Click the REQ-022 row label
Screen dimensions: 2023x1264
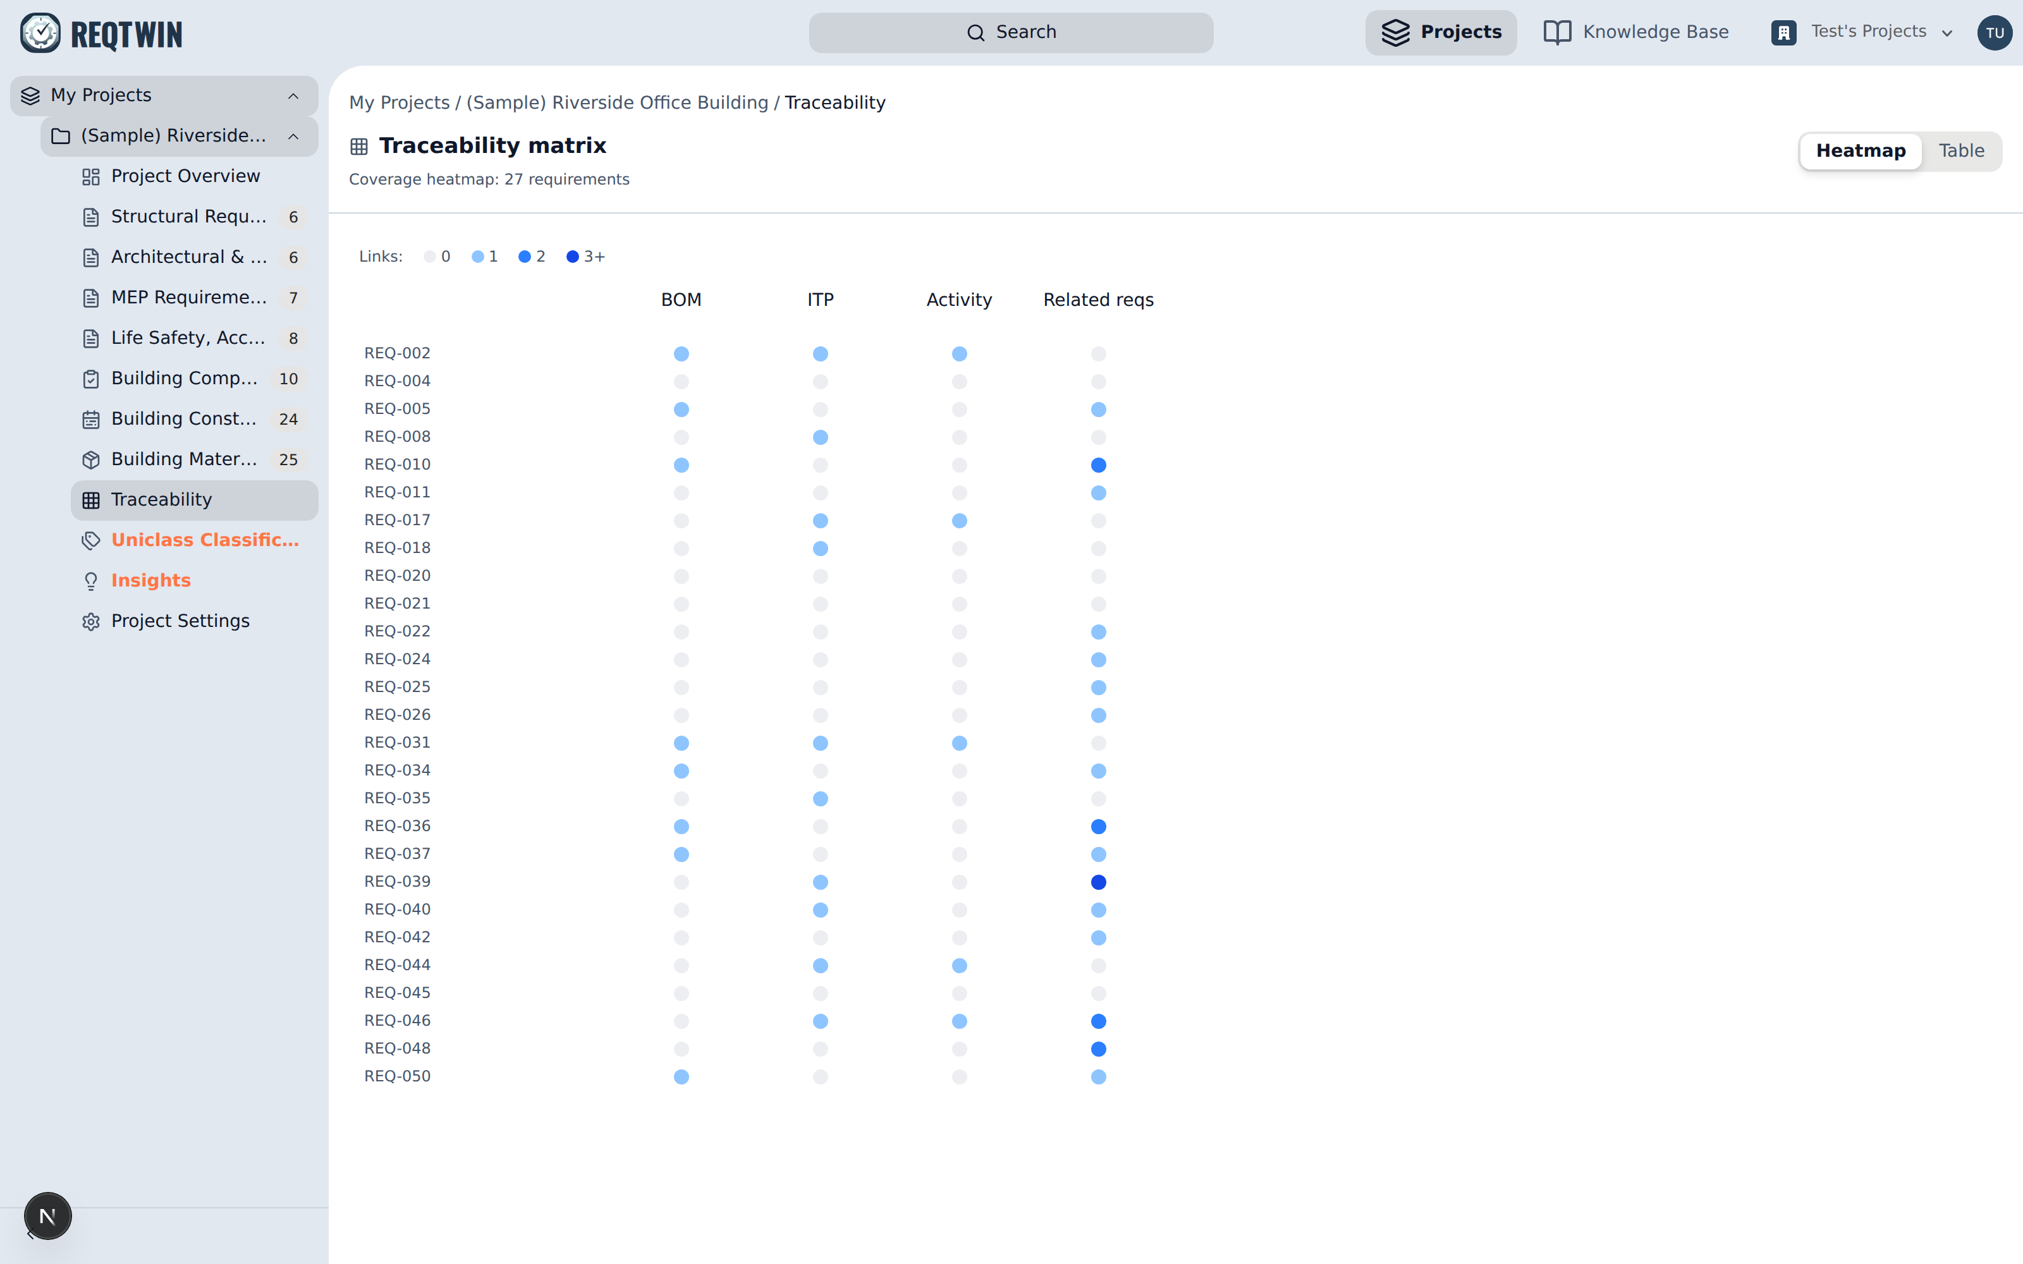point(397,631)
